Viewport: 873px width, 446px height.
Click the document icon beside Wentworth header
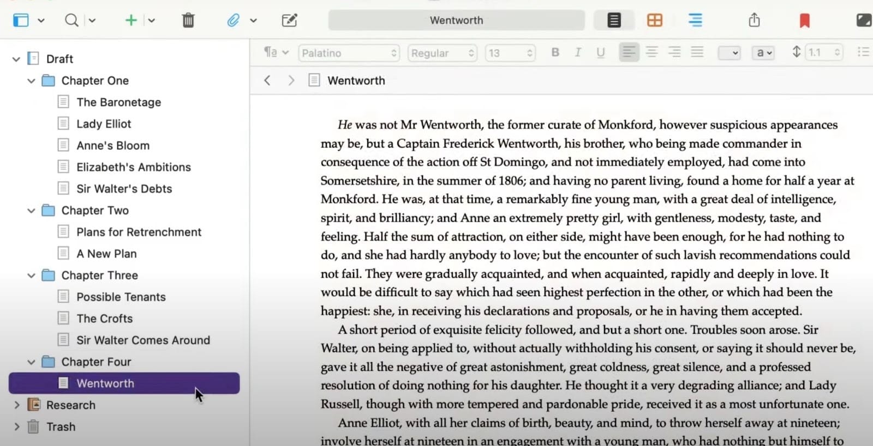point(314,81)
